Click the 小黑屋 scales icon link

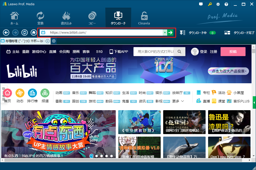(235, 93)
